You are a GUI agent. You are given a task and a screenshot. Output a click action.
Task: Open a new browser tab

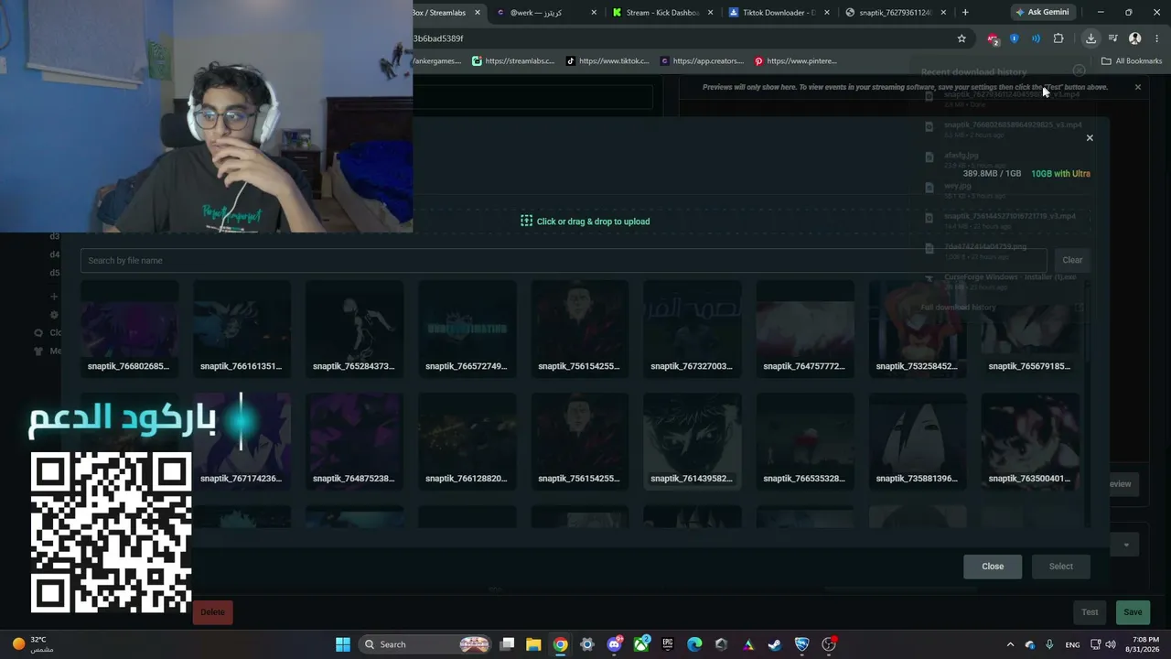coord(965,13)
